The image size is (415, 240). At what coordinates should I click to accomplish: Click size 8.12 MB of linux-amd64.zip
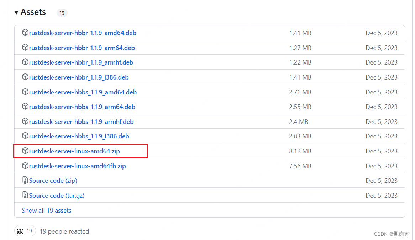tap(300, 151)
